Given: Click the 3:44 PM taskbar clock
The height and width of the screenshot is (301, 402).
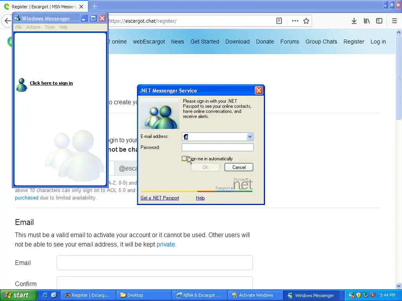Looking at the screenshot, I should coord(387,295).
